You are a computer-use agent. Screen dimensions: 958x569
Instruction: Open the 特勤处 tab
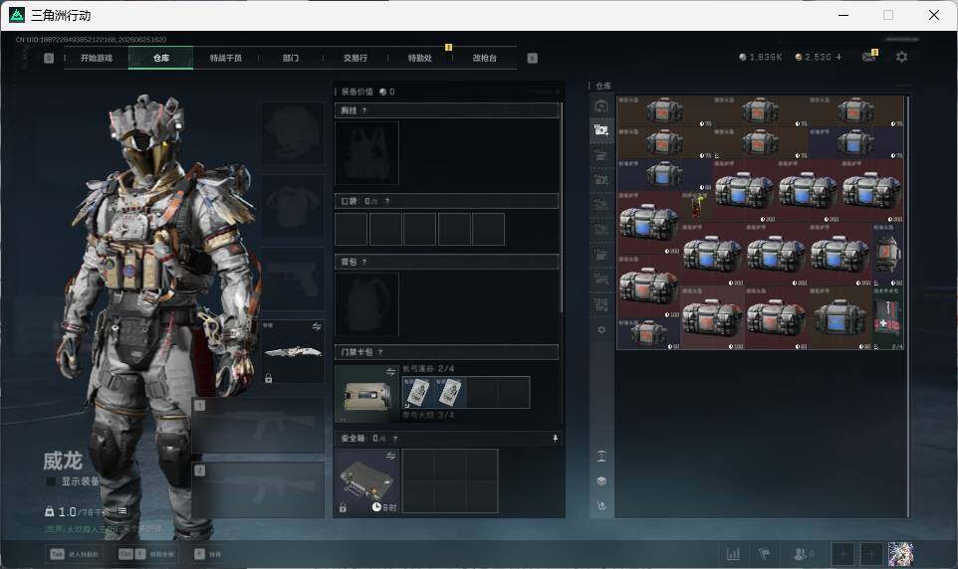pyautogui.click(x=419, y=58)
